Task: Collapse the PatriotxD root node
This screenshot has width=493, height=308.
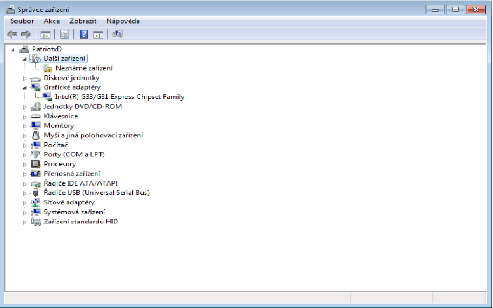Action: click(x=13, y=50)
